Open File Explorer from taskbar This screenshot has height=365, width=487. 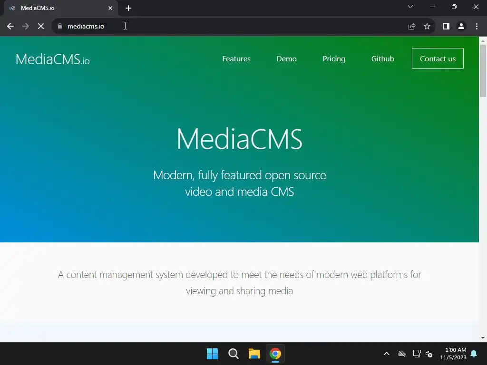click(x=254, y=354)
